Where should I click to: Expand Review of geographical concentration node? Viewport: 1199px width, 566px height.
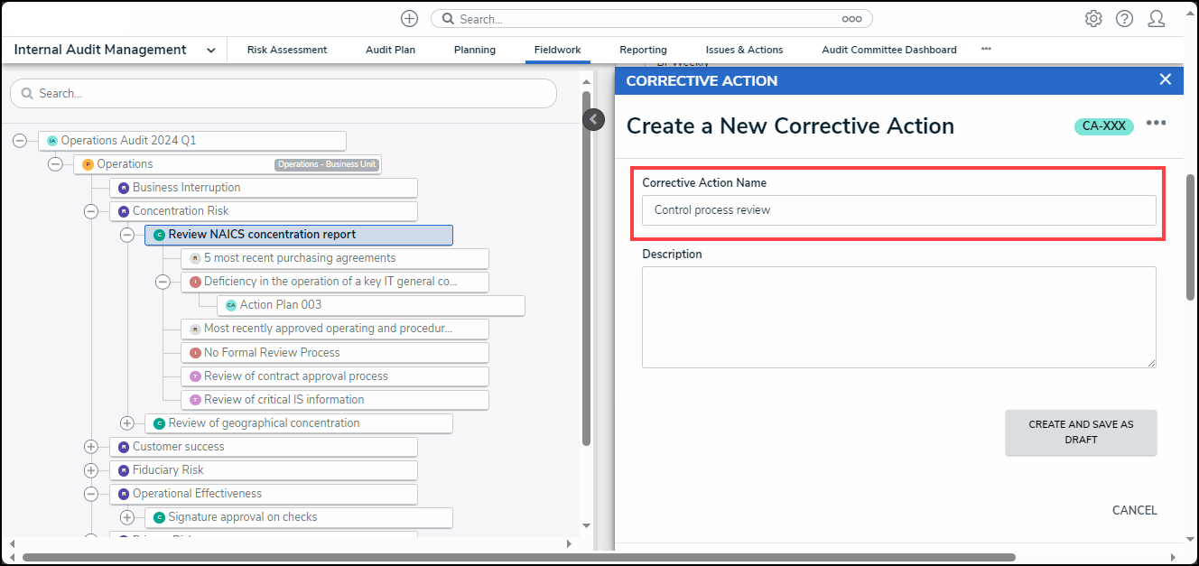click(127, 423)
